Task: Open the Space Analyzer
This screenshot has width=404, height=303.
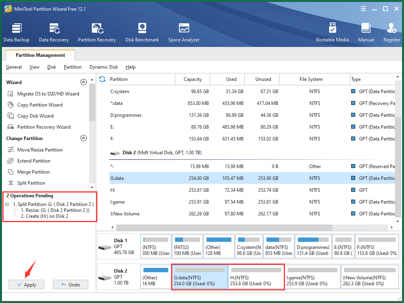Action: [184, 32]
